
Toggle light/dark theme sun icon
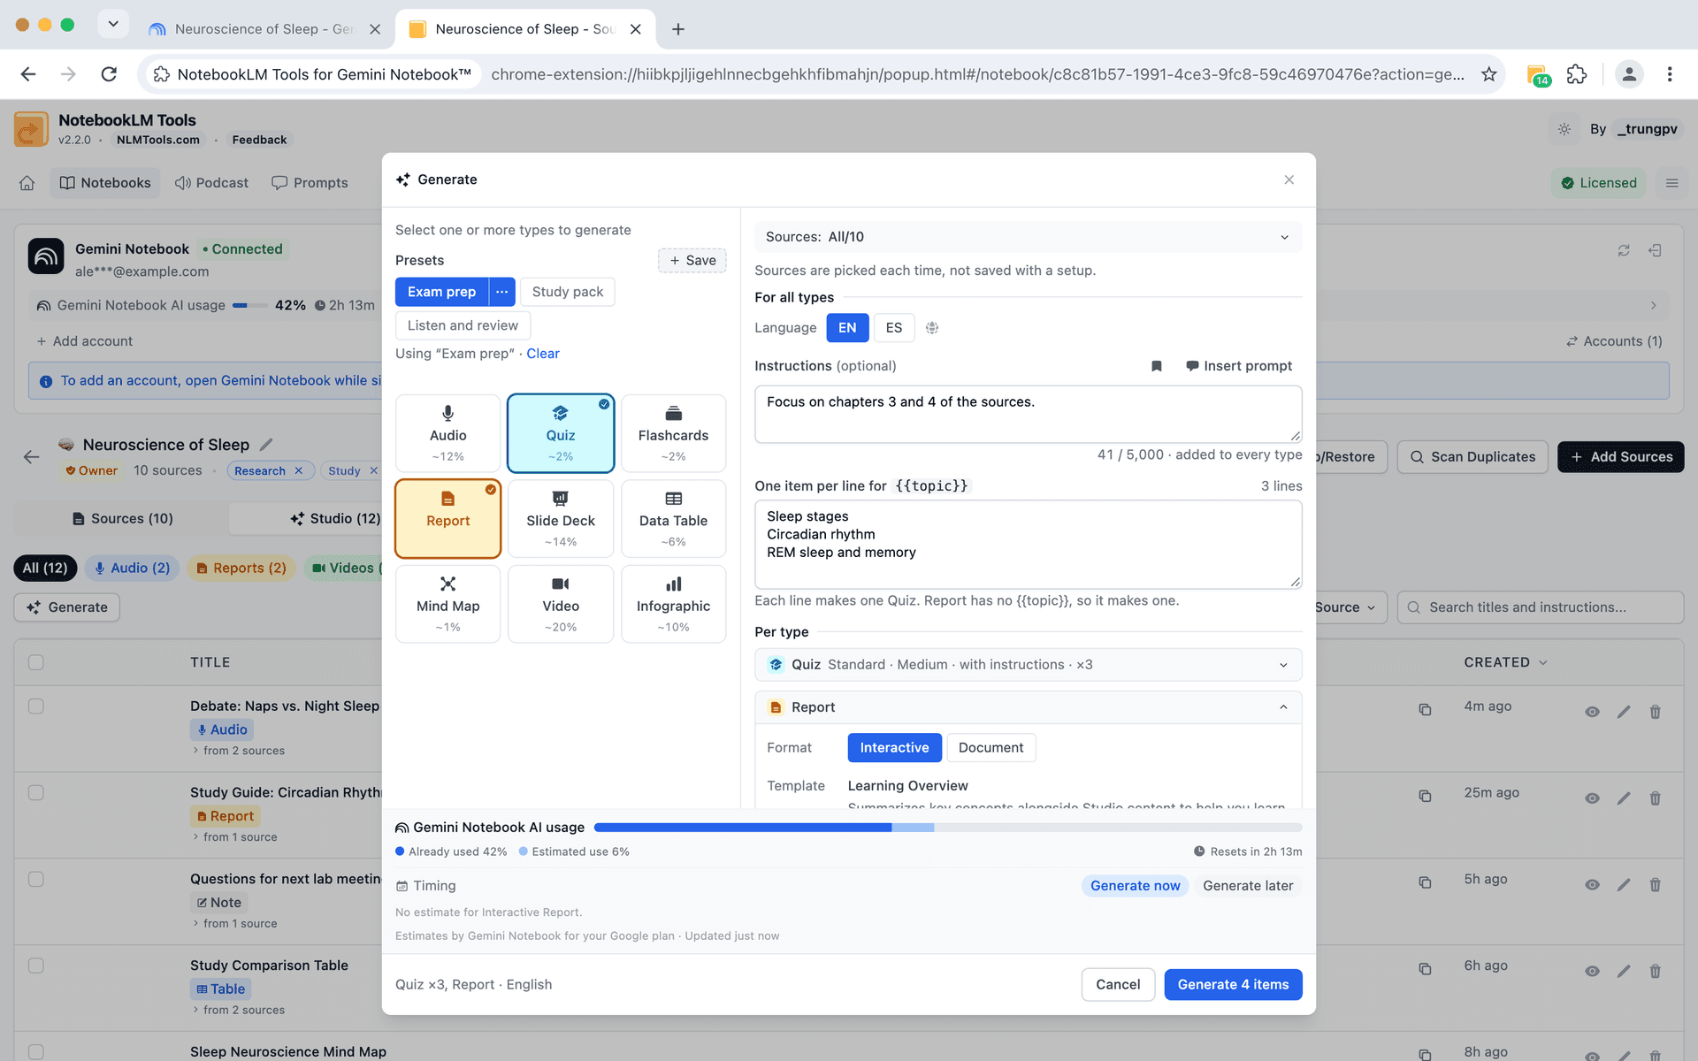[1564, 129]
